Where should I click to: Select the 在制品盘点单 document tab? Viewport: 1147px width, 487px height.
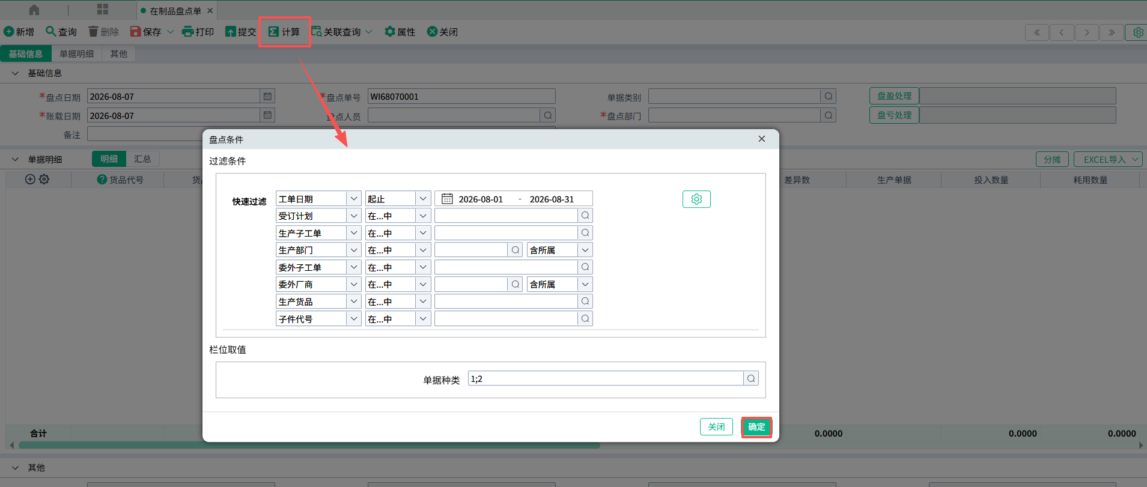tap(175, 11)
